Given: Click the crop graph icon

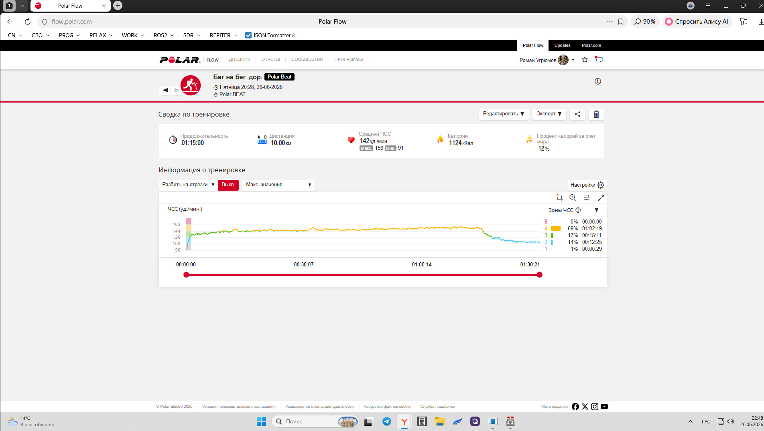Looking at the screenshot, I should coord(559,198).
